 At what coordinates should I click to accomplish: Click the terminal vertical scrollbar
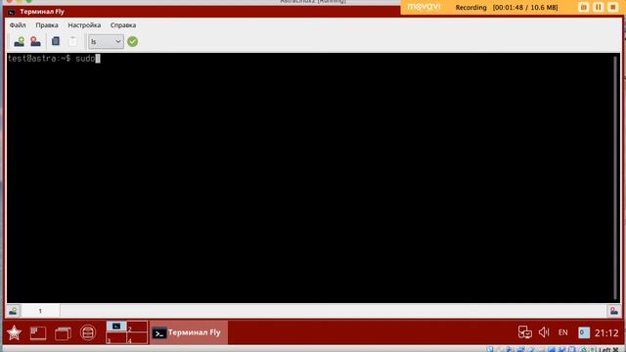coord(615,178)
